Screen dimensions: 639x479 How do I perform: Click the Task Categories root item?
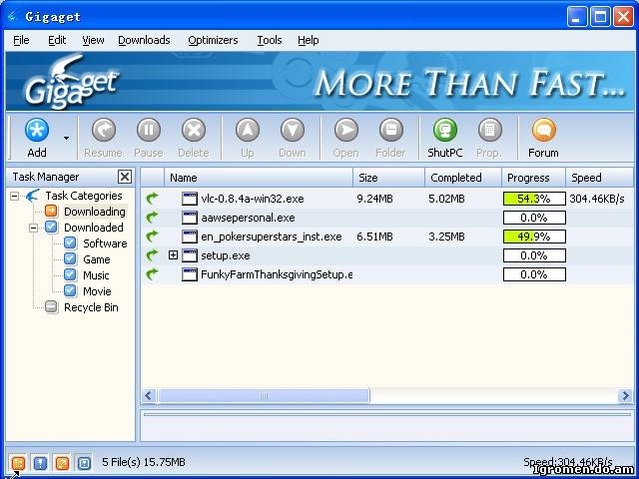pyautogui.click(x=84, y=196)
